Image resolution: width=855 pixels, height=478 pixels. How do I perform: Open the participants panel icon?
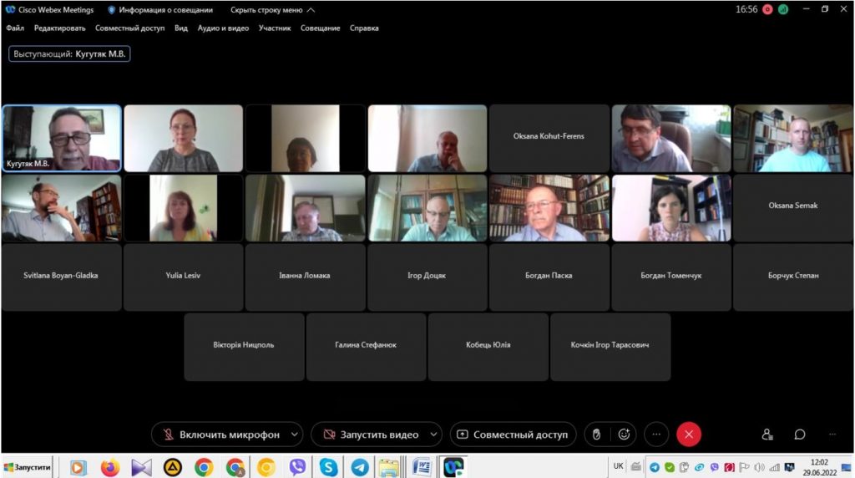click(x=767, y=435)
